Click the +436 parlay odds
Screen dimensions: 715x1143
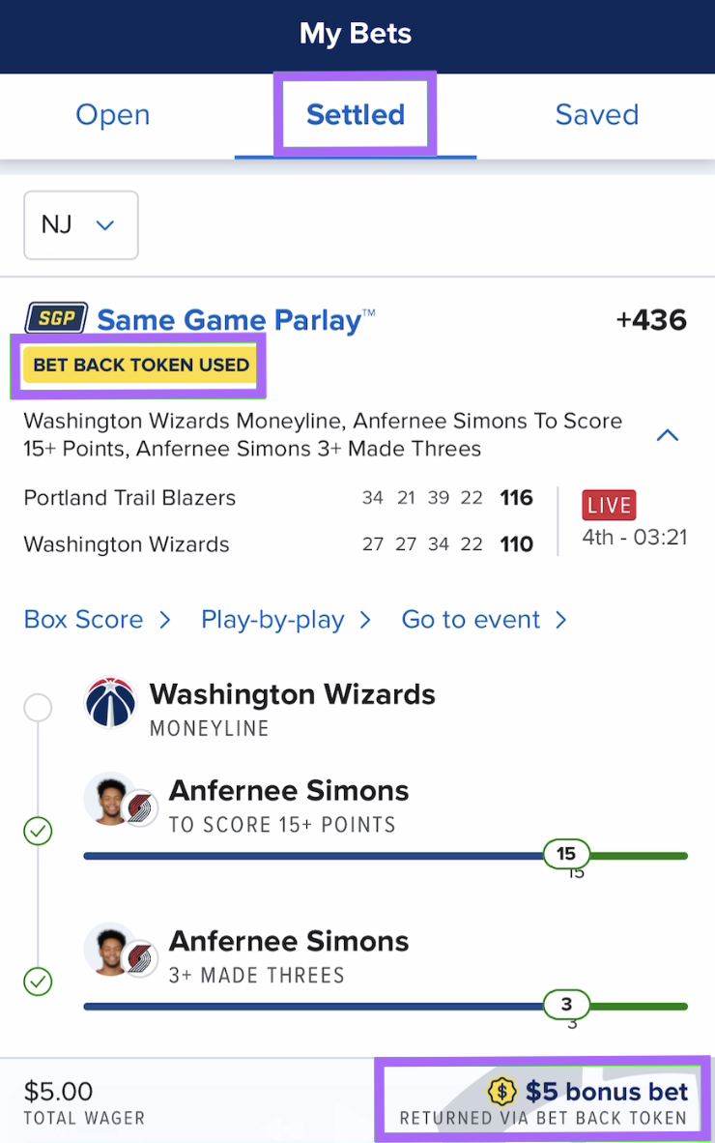point(651,318)
